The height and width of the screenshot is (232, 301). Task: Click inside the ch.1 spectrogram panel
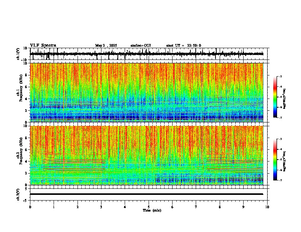click(x=146, y=92)
